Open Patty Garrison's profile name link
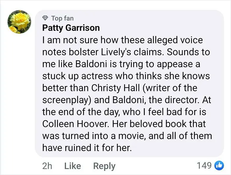Viewport: 231px width, 175px height. [71, 28]
